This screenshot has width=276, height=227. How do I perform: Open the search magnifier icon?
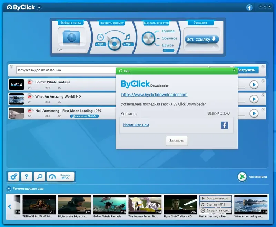39,176
